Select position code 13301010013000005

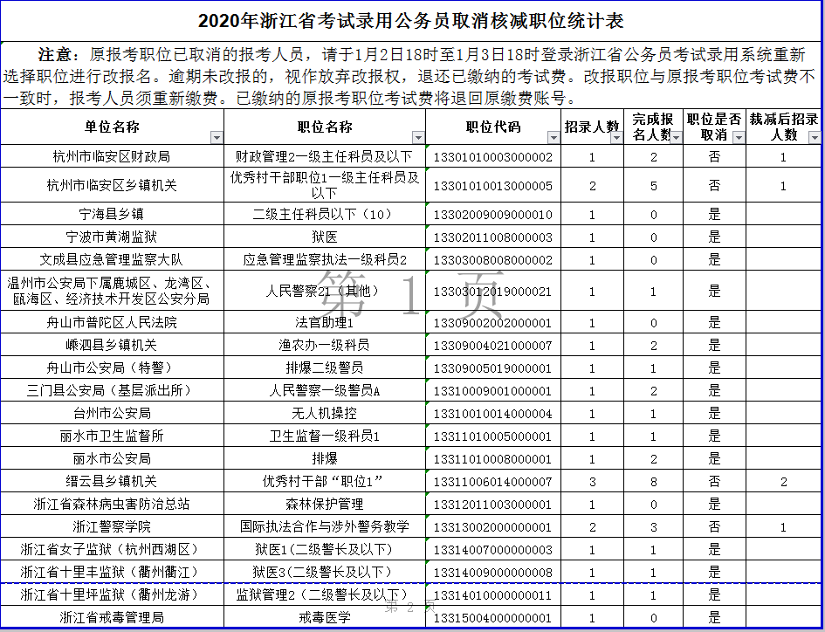tap(493, 185)
